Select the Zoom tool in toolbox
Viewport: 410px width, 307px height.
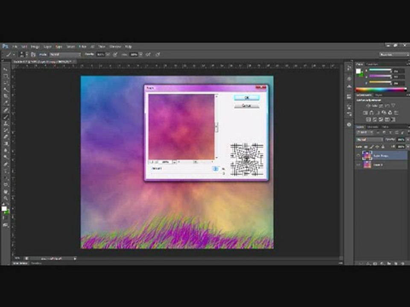[6, 198]
